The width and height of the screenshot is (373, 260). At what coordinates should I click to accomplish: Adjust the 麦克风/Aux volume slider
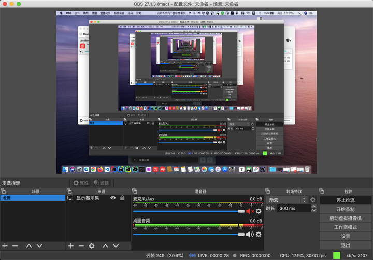point(189,211)
